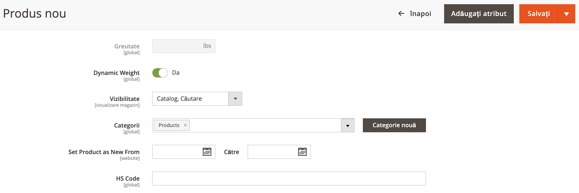
Task: Click Adăugați atribut button
Action: (x=479, y=14)
